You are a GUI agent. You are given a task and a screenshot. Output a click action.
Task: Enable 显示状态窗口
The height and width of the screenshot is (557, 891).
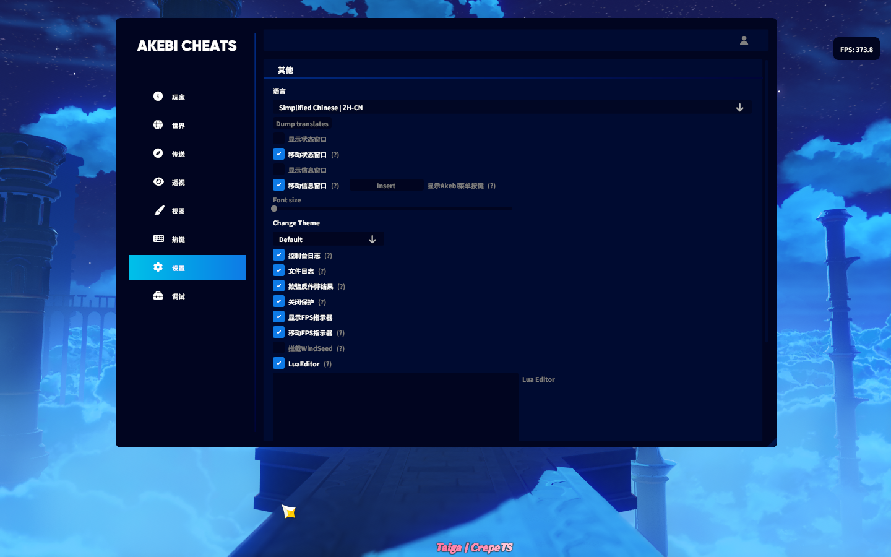278,139
